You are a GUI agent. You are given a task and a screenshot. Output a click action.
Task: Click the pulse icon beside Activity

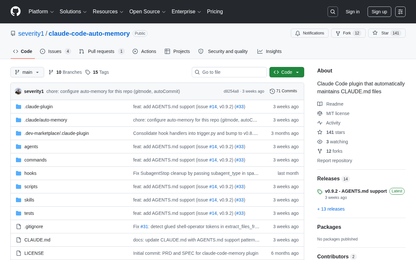[x=320, y=123]
